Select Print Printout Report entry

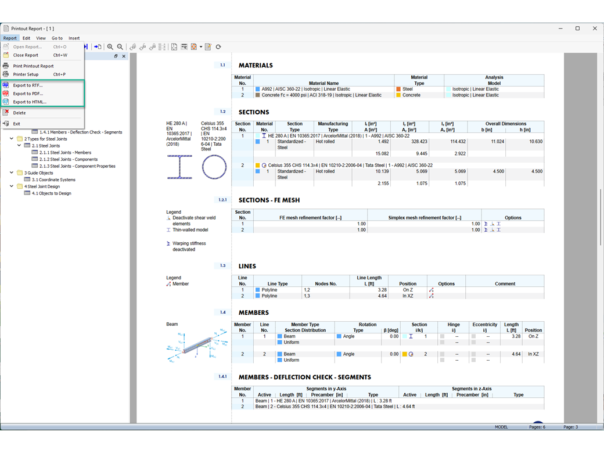click(x=42, y=66)
